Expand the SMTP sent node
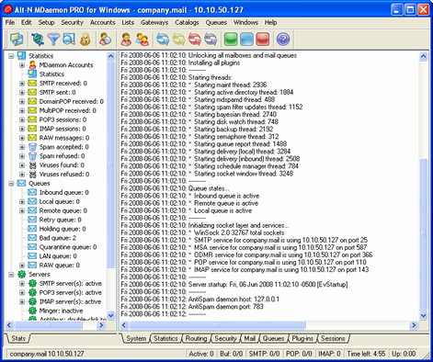 (x=22, y=93)
